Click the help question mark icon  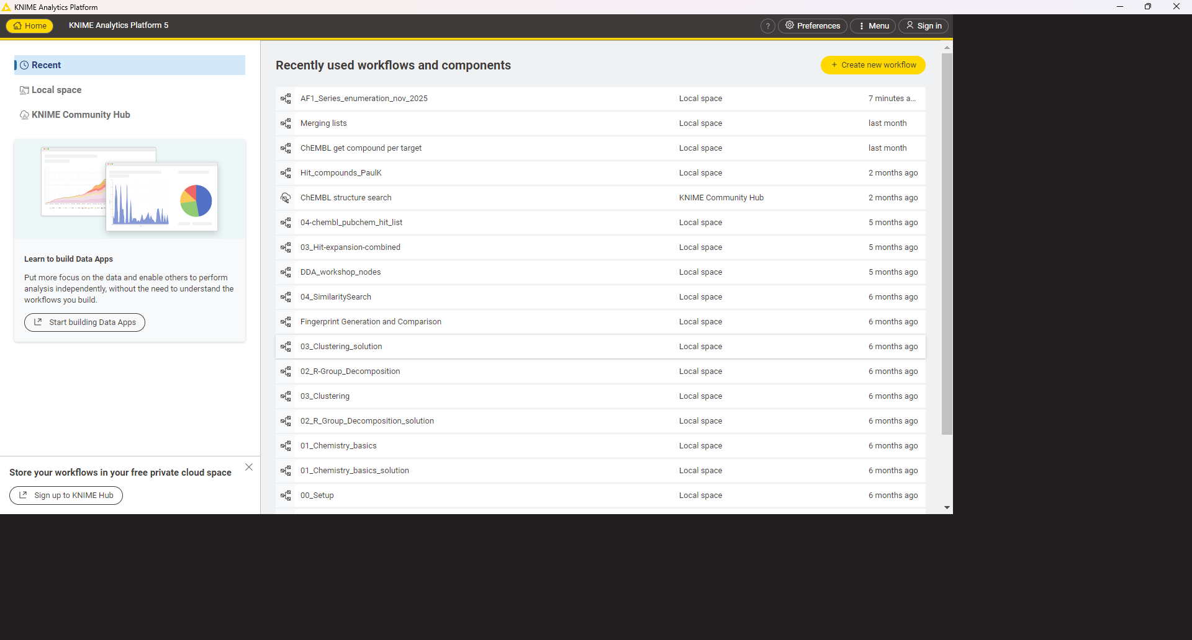point(767,26)
